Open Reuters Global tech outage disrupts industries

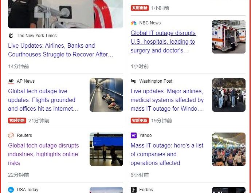(43, 154)
